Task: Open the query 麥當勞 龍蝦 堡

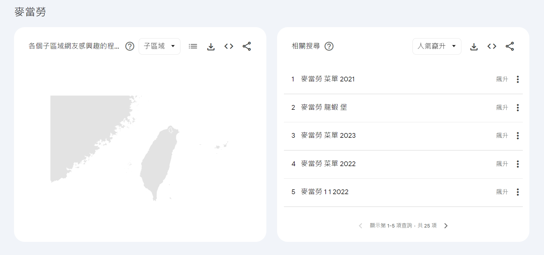Action: [x=324, y=107]
